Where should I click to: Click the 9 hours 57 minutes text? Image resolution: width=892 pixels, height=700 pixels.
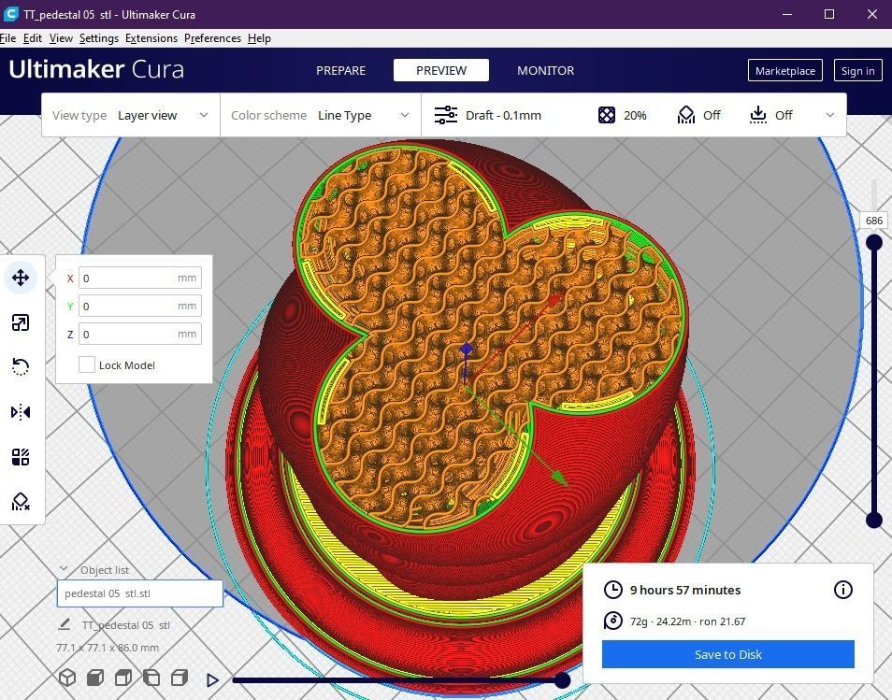pyautogui.click(x=685, y=591)
